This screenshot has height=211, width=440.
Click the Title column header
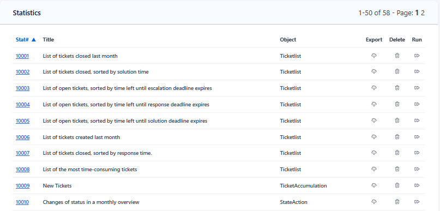click(x=49, y=40)
